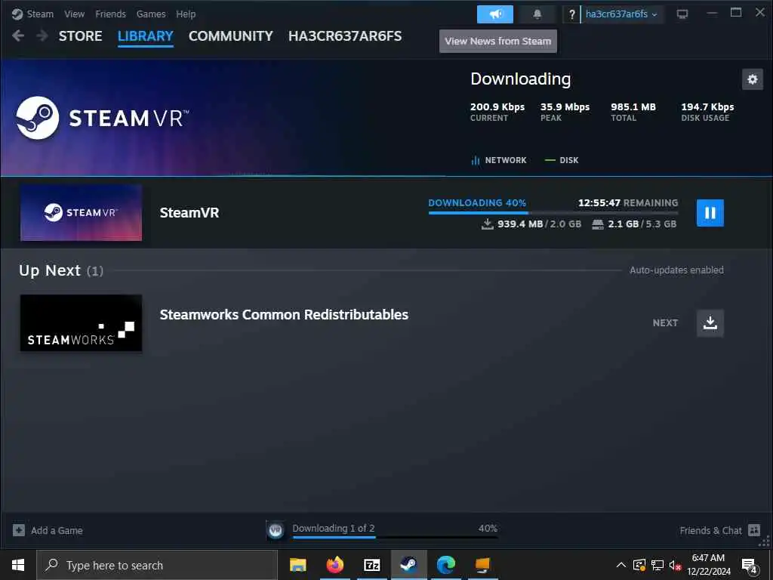Pause the SteamVR download
This screenshot has width=773, height=580.
[x=710, y=212]
